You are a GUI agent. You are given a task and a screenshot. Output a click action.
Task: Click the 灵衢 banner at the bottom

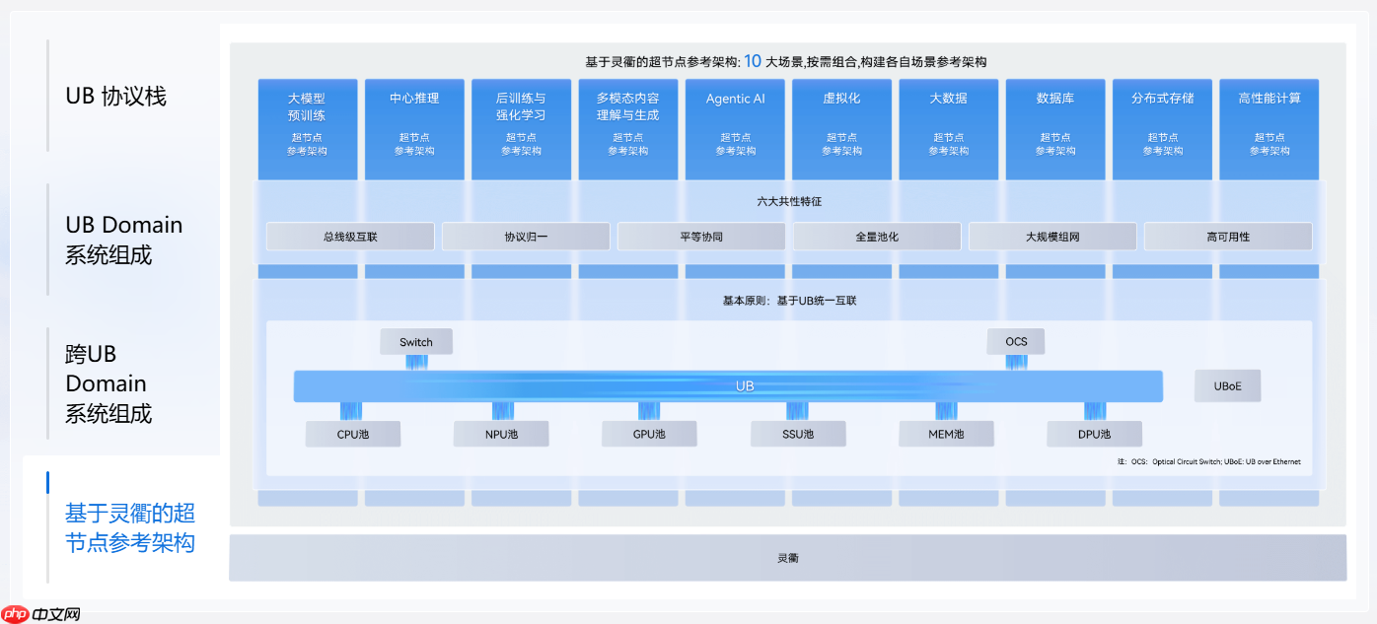[x=787, y=557]
